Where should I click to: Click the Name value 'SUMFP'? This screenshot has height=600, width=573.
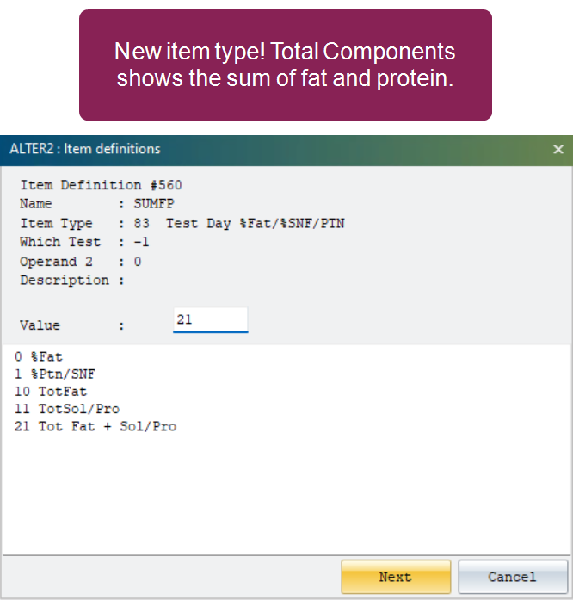pyautogui.click(x=154, y=203)
